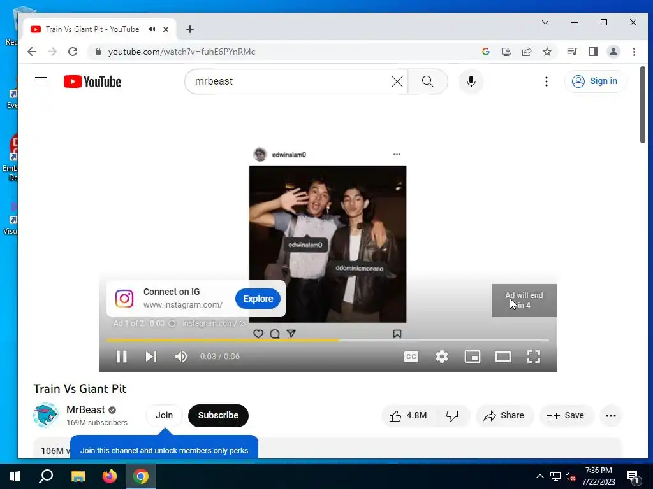This screenshot has height=489, width=653.
Task: Toggle Chrome side panel
Action: point(592,52)
